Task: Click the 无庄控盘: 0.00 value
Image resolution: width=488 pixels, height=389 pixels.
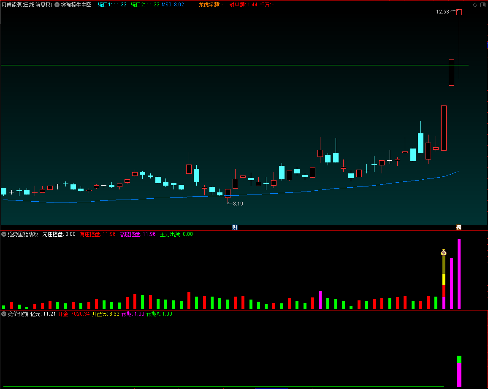Action: (59, 234)
